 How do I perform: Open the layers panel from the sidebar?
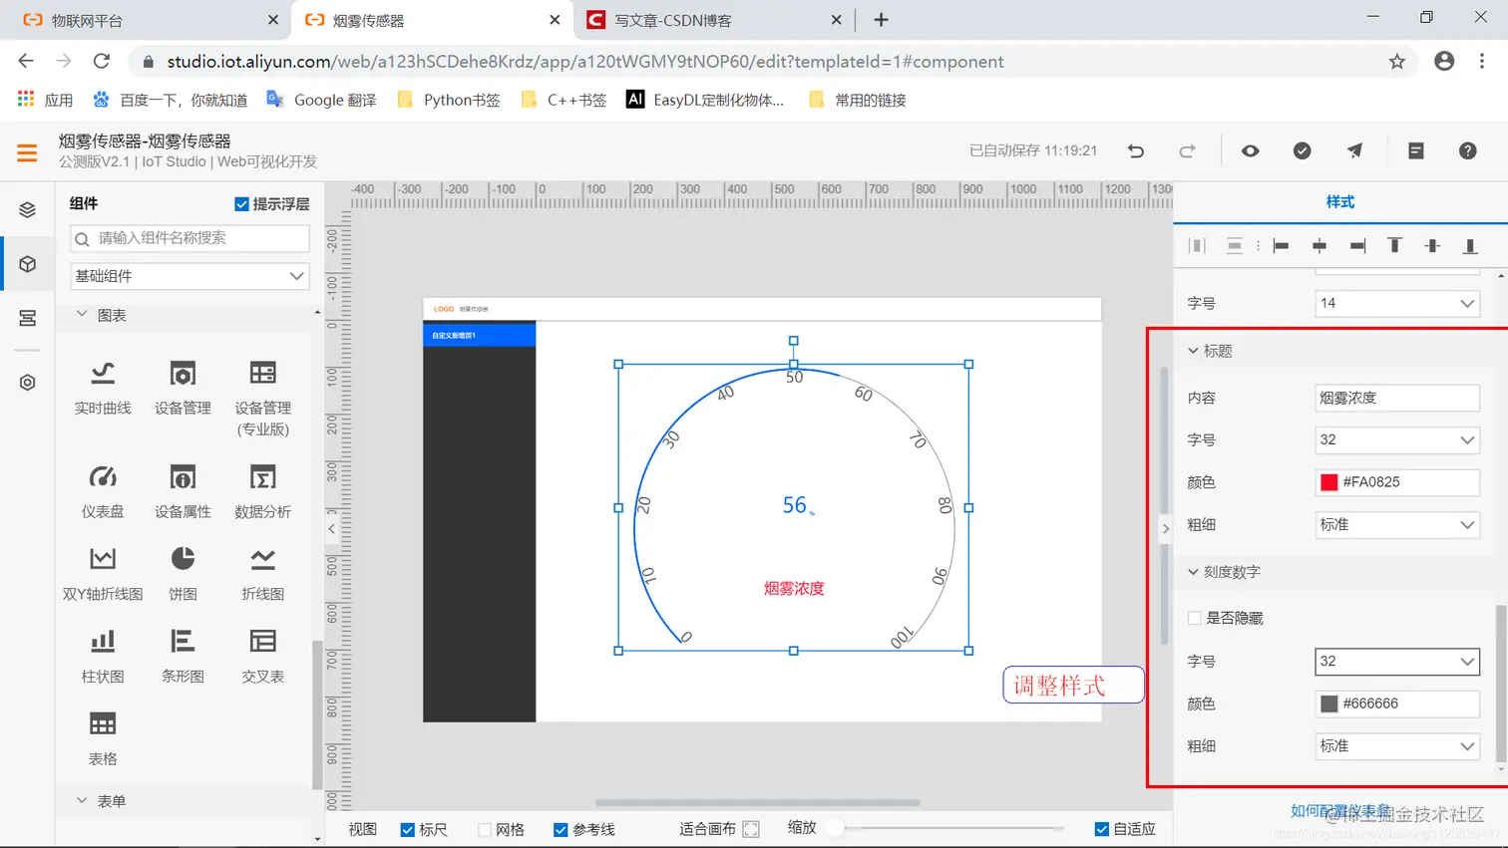(x=27, y=209)
